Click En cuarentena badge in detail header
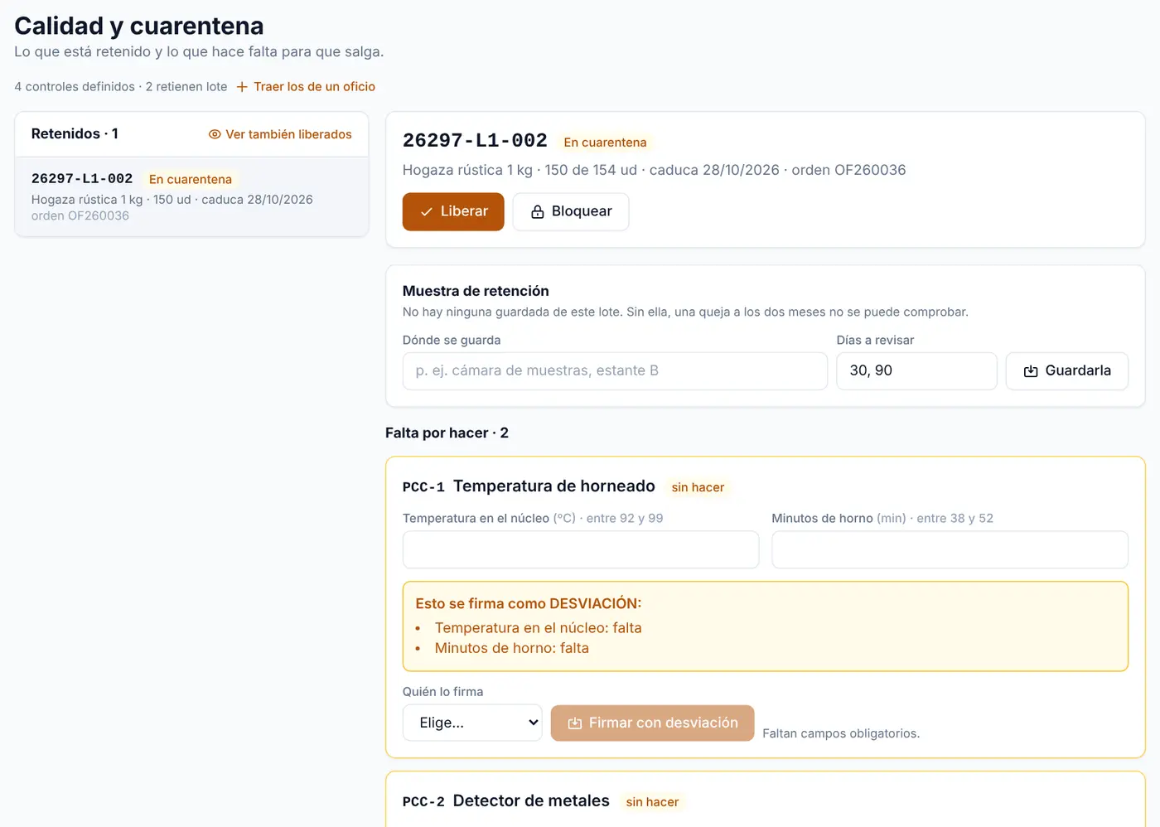Screen dimensions: 1160x827 pyautogui.click(x=605, y=143)
